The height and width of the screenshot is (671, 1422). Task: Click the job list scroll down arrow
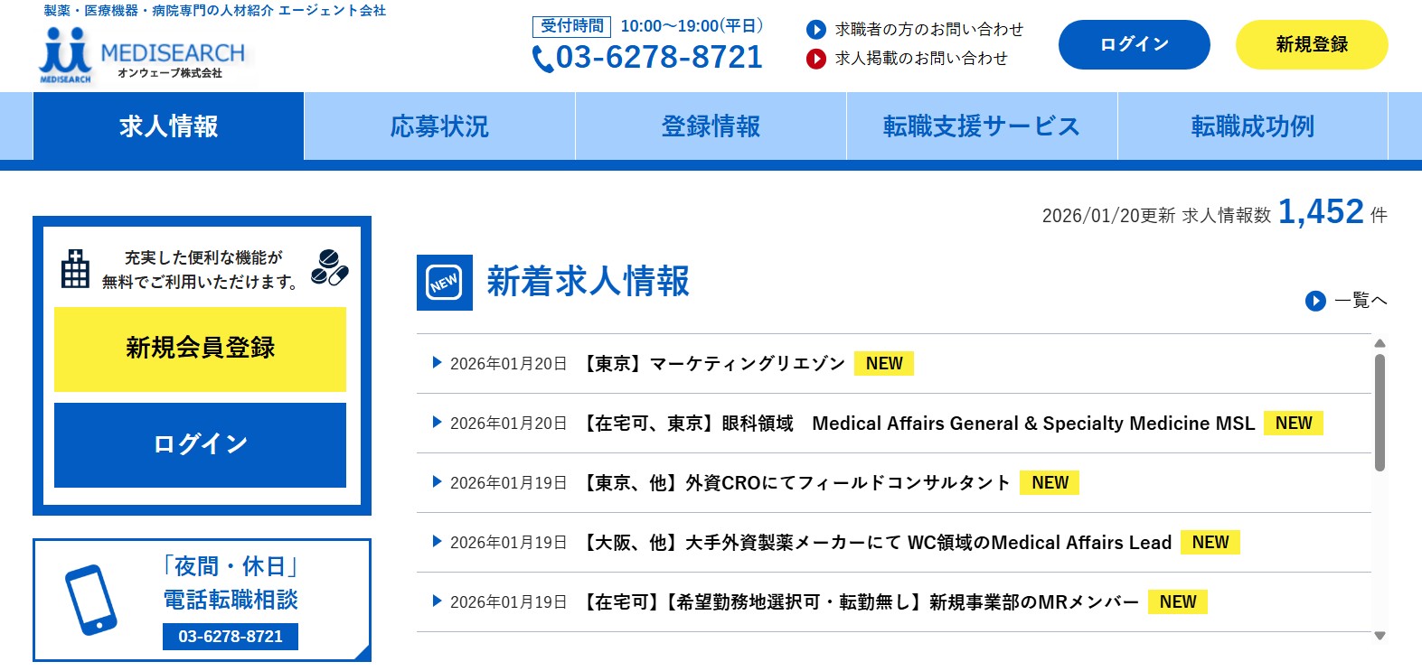[1380, 636]
